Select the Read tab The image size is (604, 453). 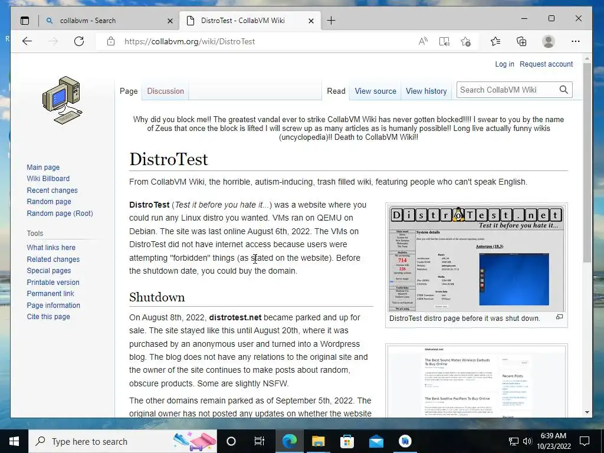click(336, 91)
